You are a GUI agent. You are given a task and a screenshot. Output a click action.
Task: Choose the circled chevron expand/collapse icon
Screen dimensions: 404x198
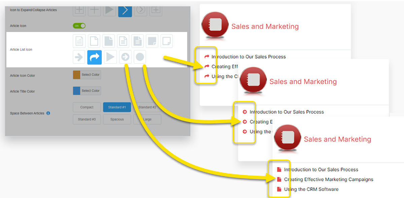coord(140,10)
